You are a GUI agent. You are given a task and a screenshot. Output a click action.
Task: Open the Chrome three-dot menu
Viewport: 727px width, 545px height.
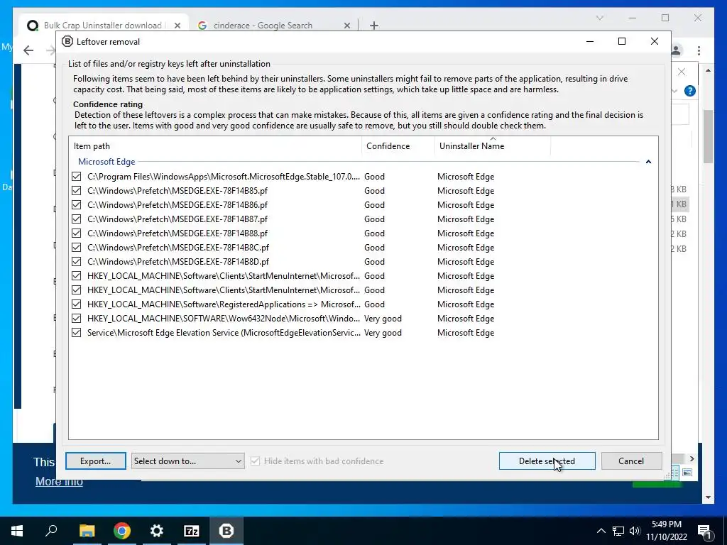(x=699, y=50)
